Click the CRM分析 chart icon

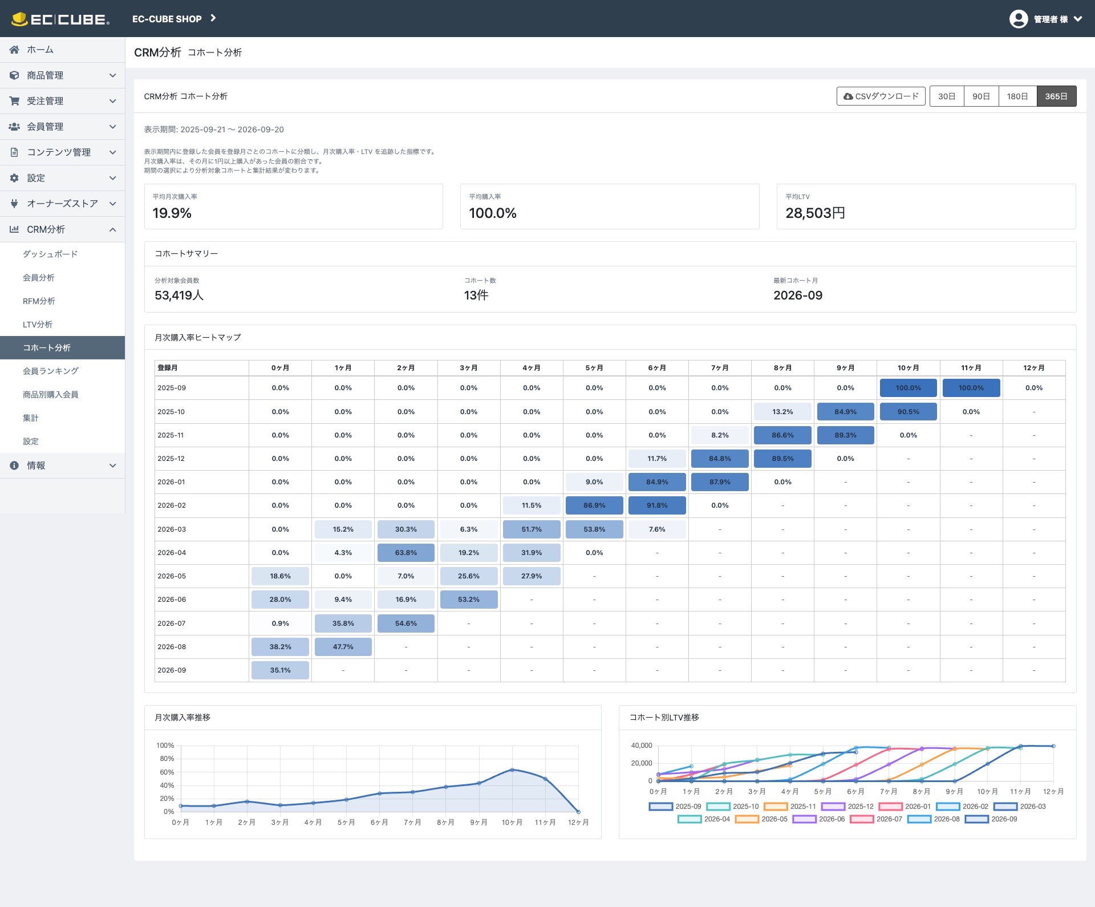(14, 229)
